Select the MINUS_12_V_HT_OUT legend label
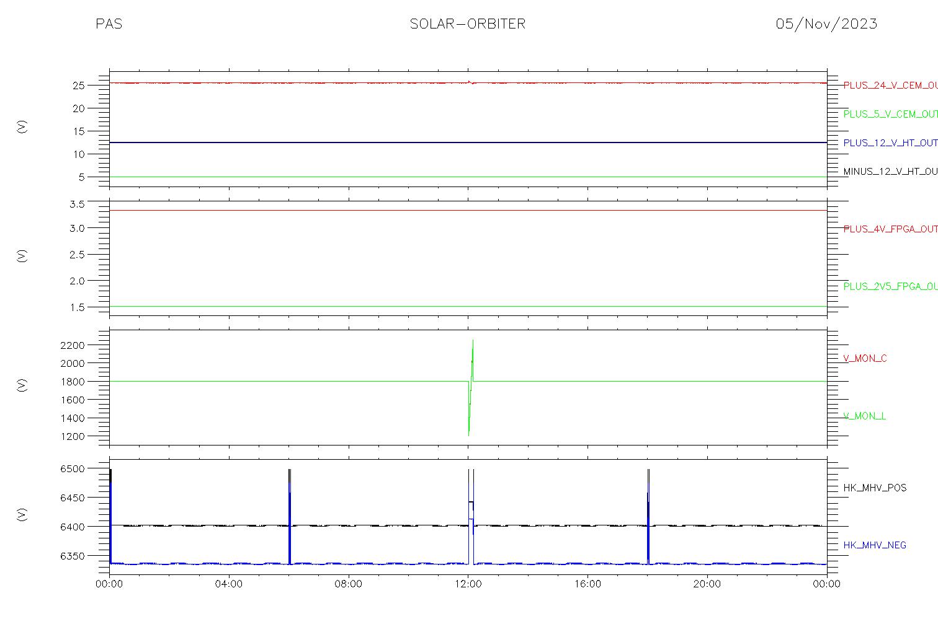This screenshot has width=938, height=632. coord(890,172)
